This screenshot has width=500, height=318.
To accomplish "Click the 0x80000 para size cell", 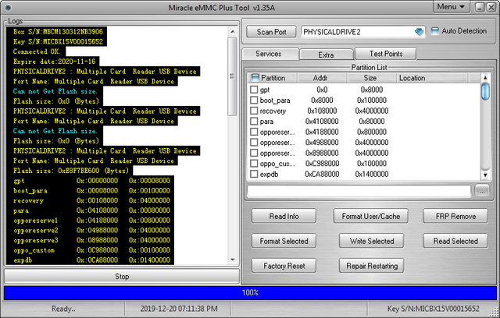I will click(x=372, y=122).
